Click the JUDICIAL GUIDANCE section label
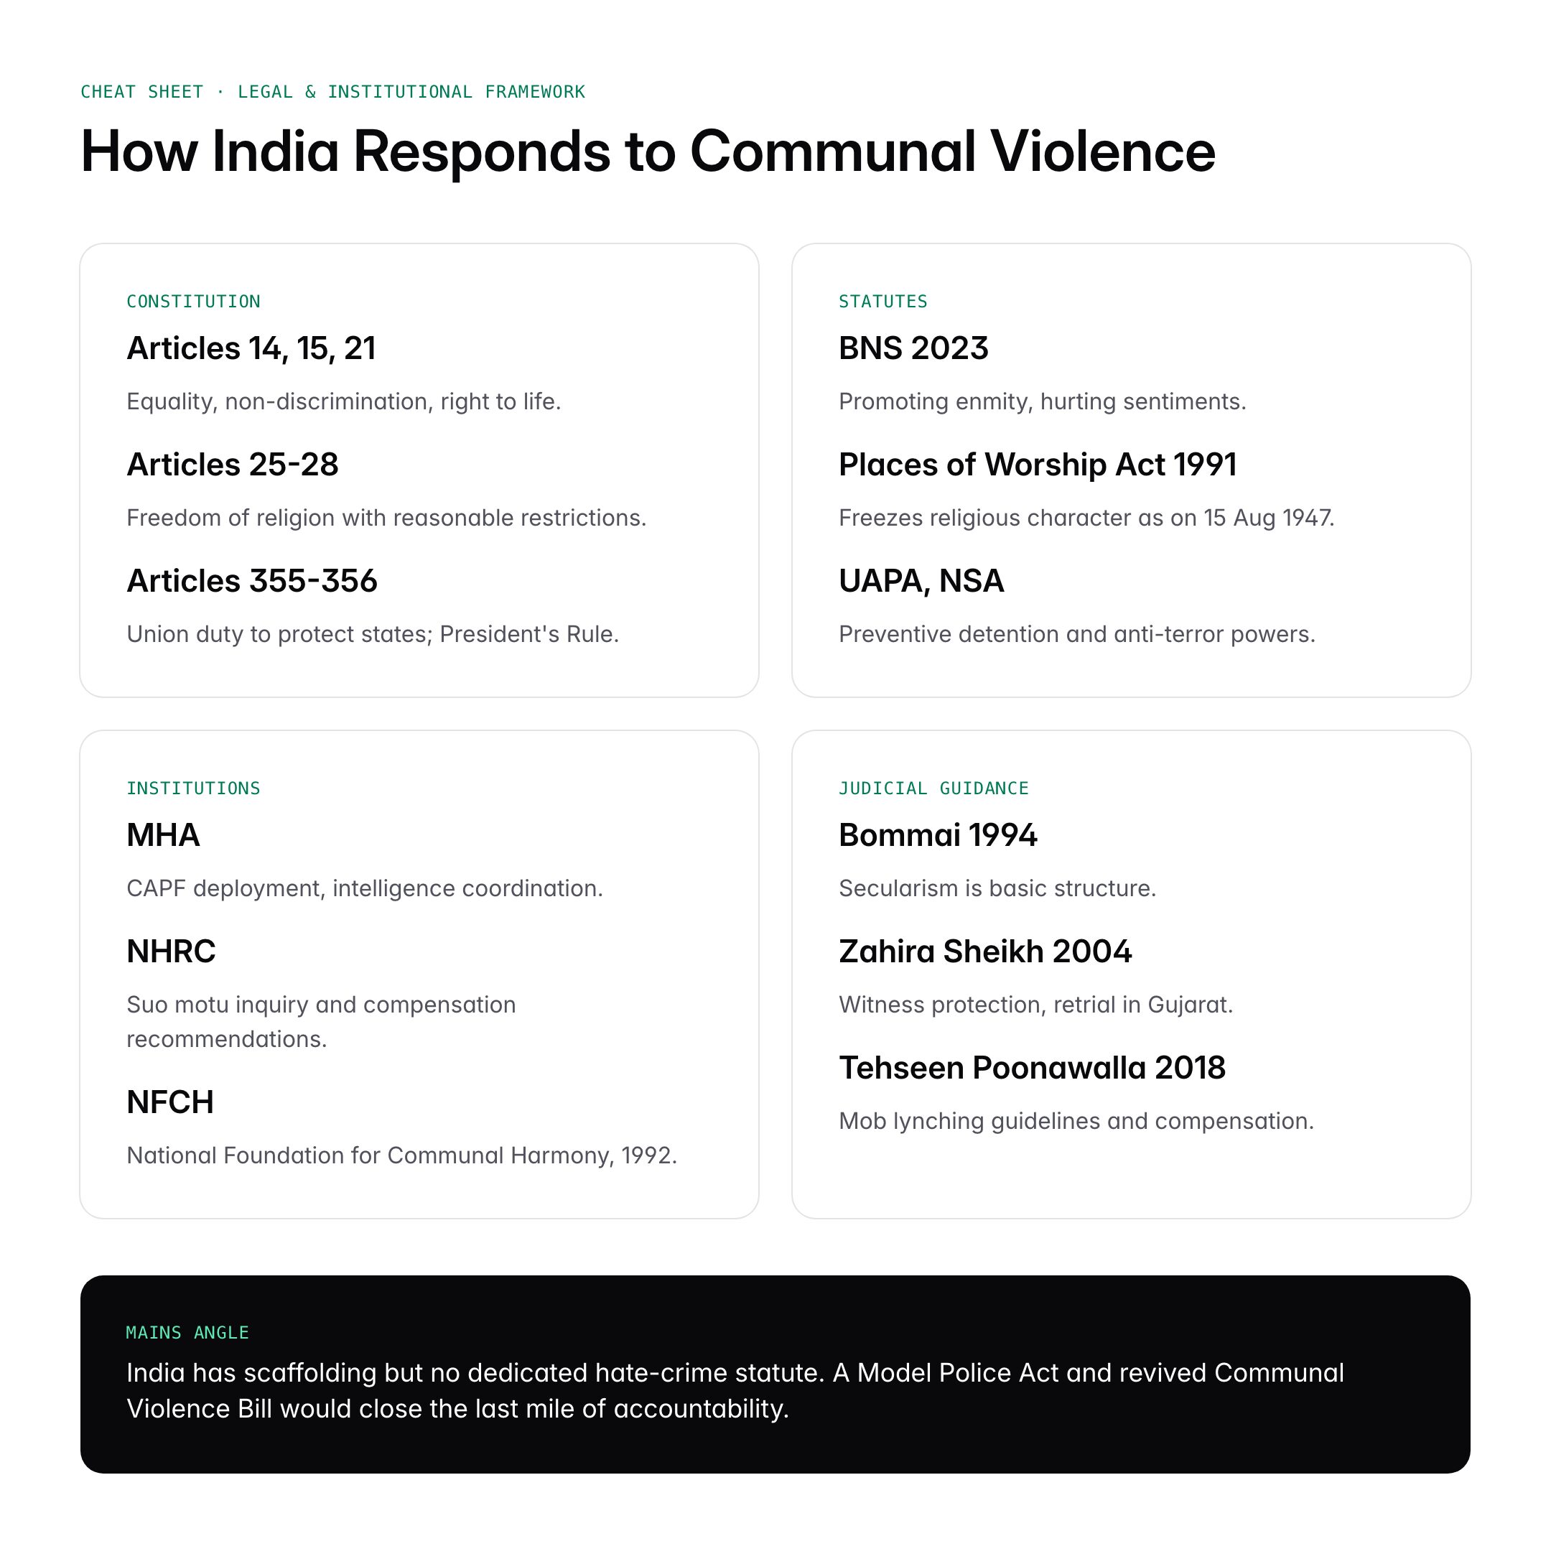The image size is (1551, 1554). (x=933, y=788)
